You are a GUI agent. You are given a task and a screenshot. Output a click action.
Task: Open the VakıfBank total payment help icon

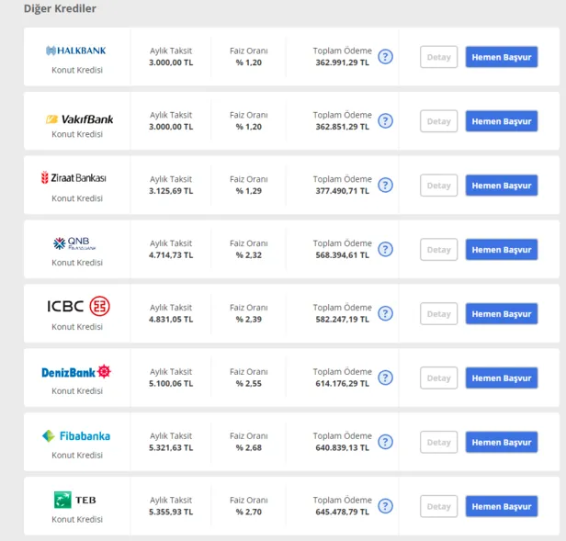[x=385, y=121]
